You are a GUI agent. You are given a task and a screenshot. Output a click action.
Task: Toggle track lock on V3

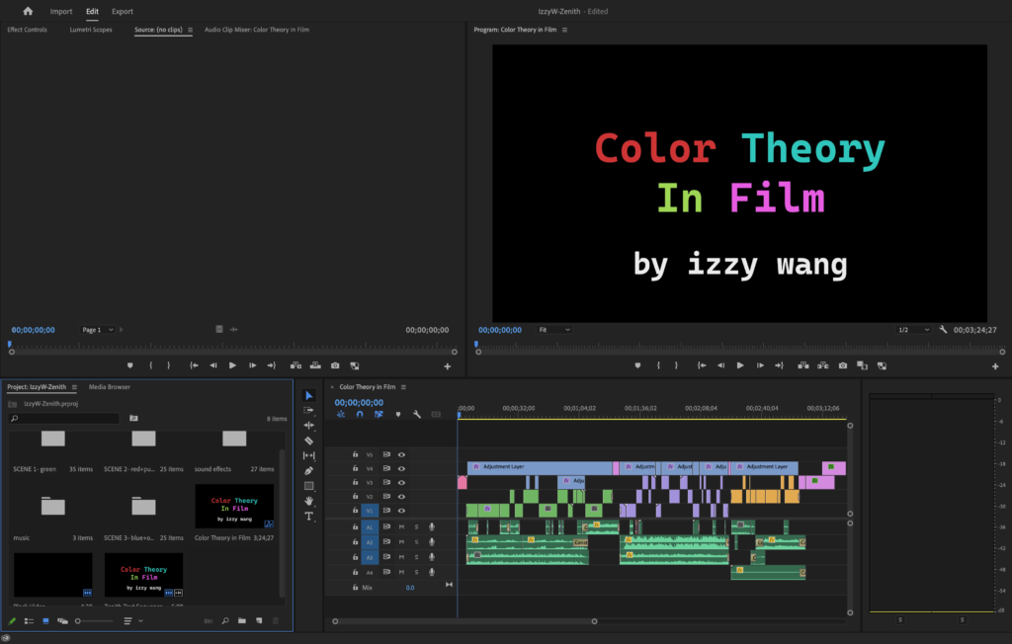(355, 482)
